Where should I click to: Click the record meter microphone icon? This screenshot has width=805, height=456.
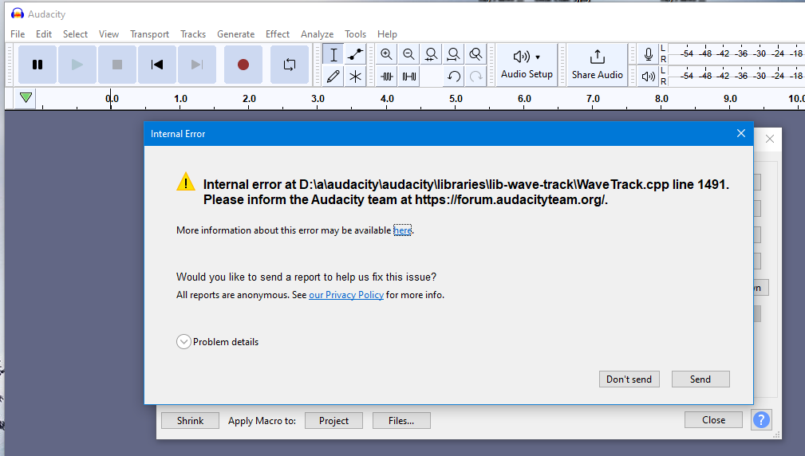pyautogui.click(x=649, y=54)
